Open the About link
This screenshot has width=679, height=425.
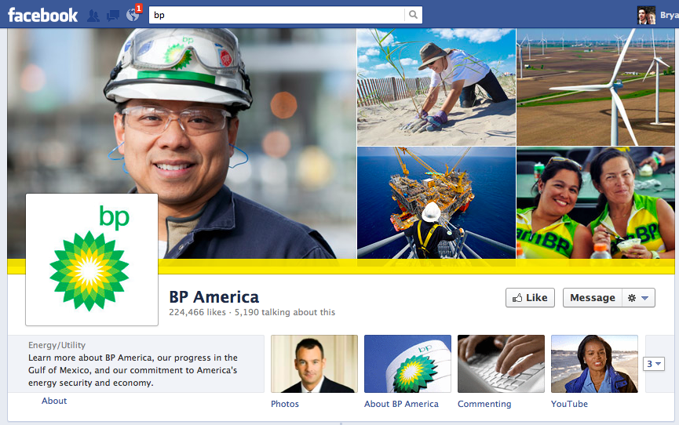(x=54, y=401)
